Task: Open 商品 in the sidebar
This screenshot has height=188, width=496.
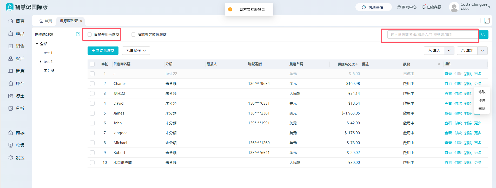Action: (17, 34)
